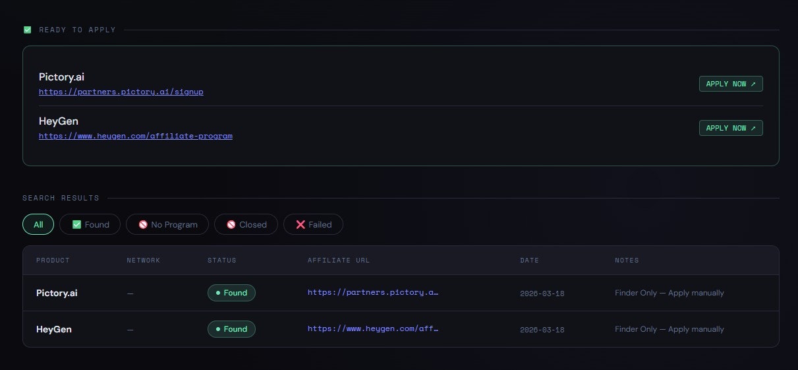
Task: Click the Pictory.ai heading in Ready to Apply
Action: pyautogui.click(x=61, y=77)
